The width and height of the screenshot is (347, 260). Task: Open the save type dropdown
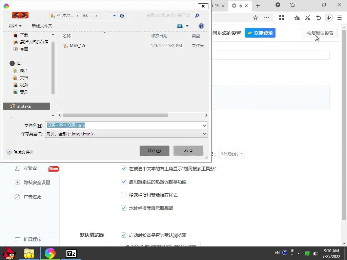click(x=204, y=134)
